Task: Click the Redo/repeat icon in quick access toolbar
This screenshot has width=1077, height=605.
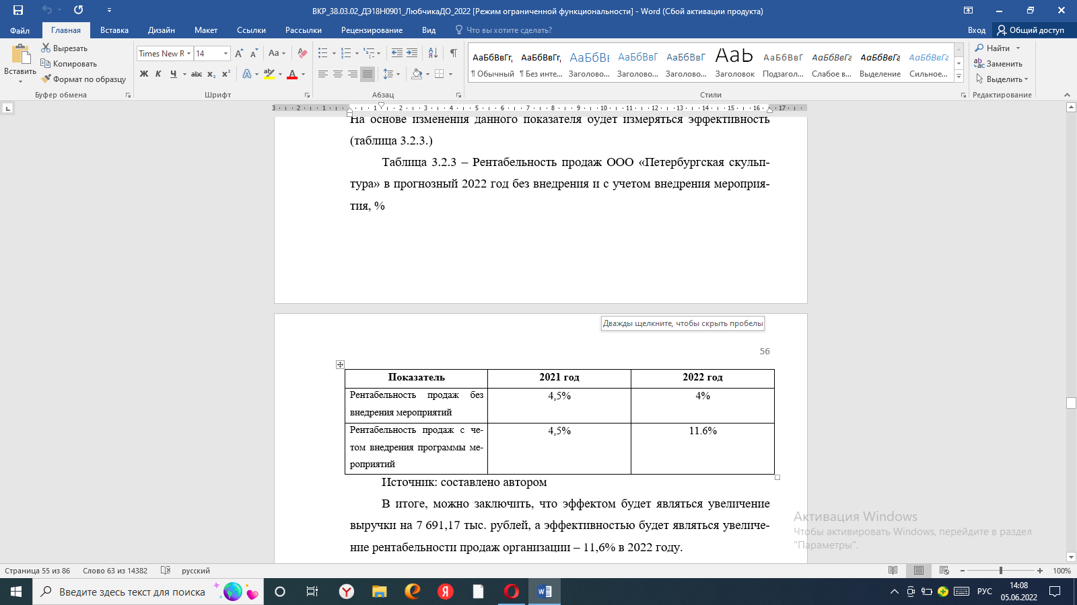Action: click(x=79, y=10)
